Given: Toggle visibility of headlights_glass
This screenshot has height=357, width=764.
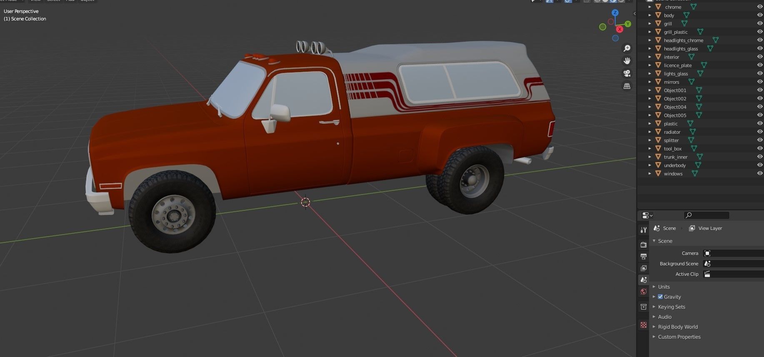Looking at the screenshot, I should [x=759, y=48].
